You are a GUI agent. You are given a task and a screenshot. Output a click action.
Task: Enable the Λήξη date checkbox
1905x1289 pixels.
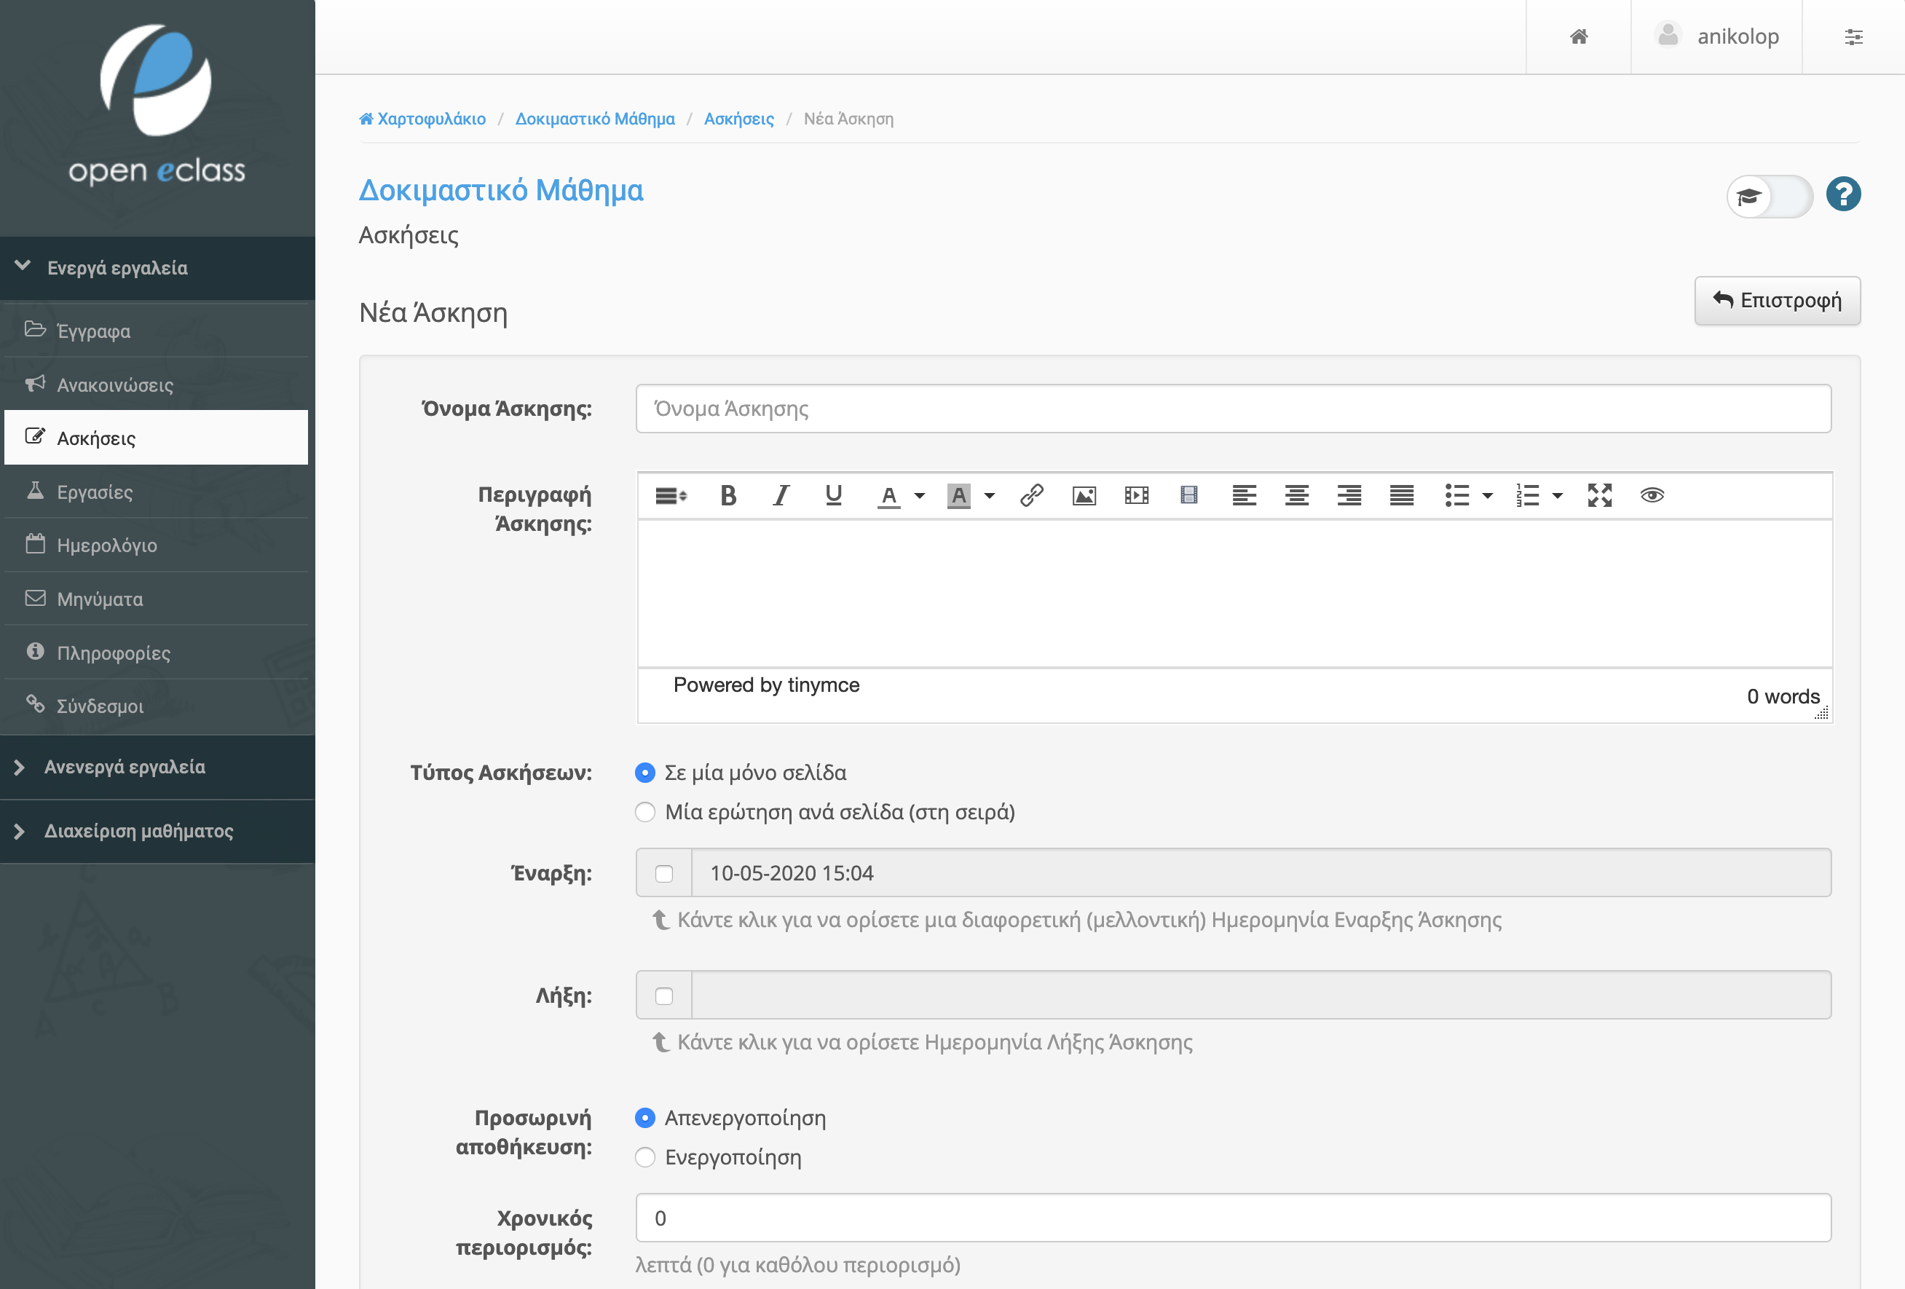coord(664,996)
